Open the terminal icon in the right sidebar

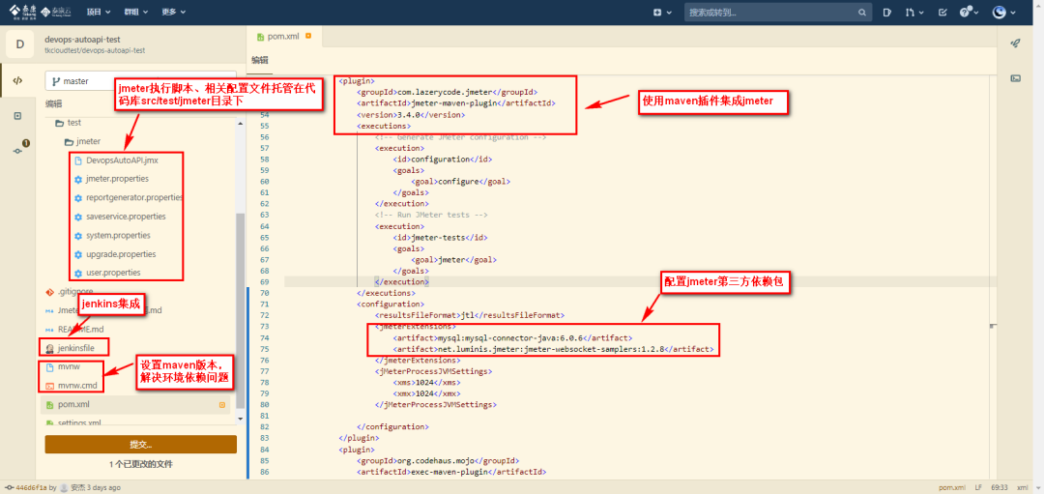[x=1015, y=78]
